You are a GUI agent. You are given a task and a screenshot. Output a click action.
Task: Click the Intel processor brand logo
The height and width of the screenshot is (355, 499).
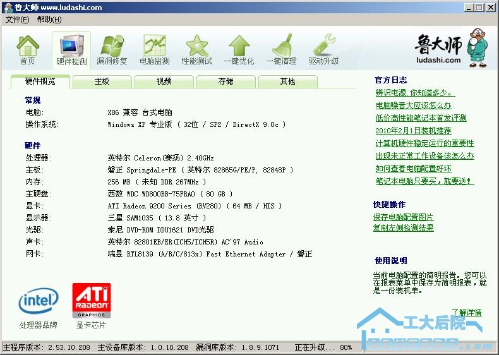(x=38, y=301)
